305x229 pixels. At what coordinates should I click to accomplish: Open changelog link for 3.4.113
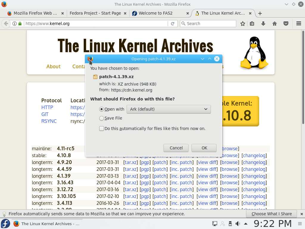pyautogui.click(x=254, y=203)
